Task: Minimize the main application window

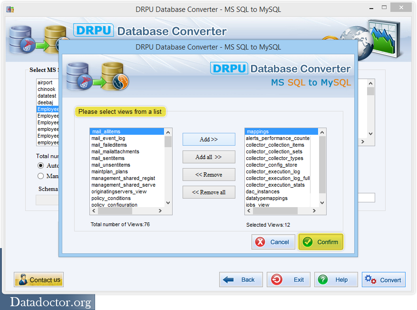Action: tap(371, 8)
